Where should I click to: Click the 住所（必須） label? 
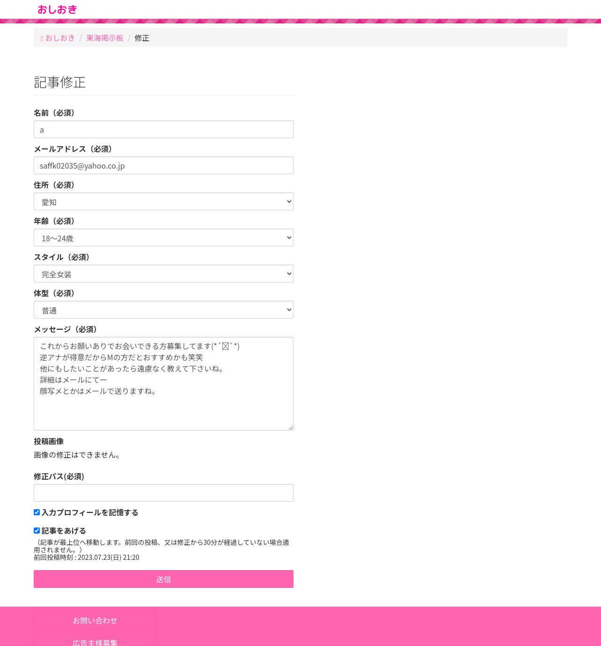point(56,185)
